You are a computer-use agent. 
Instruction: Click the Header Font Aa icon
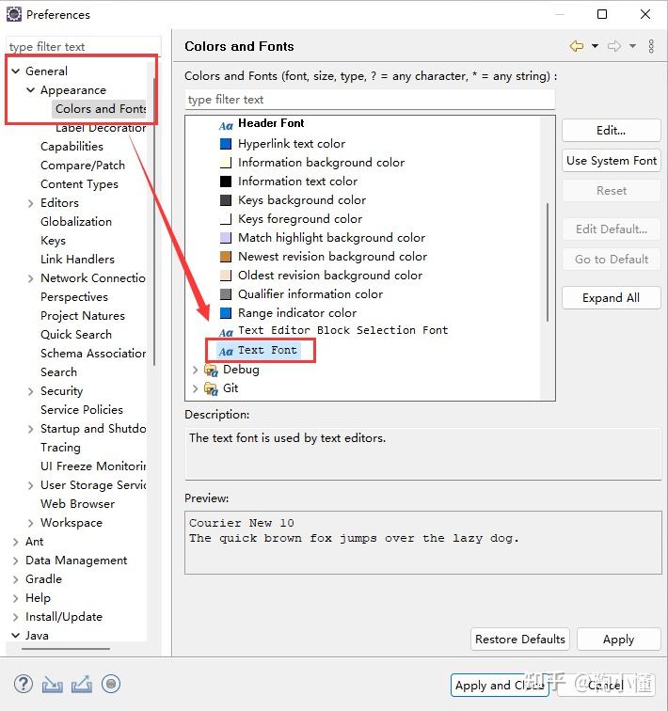coord(226,126)
